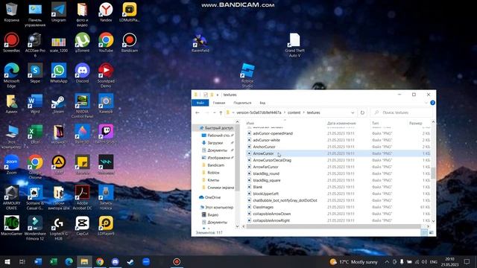Click the Explorer Back arrow
Screen dimensions: 477x268
pyautogui.click(x=197, y=112)
